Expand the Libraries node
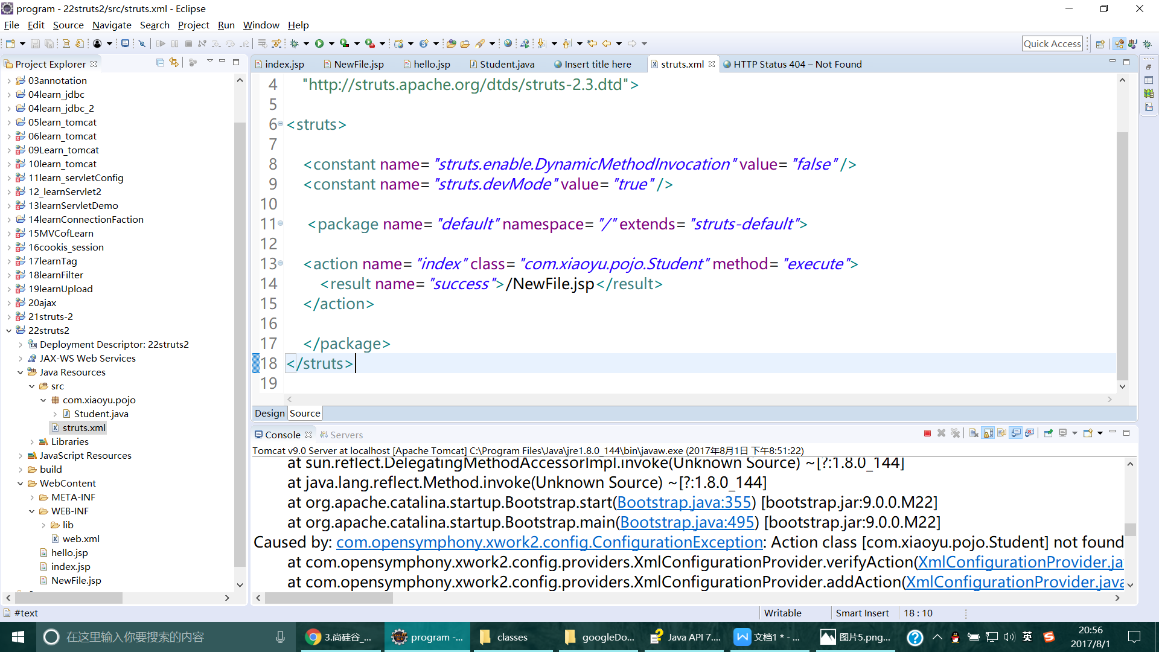 pos(31,441)
